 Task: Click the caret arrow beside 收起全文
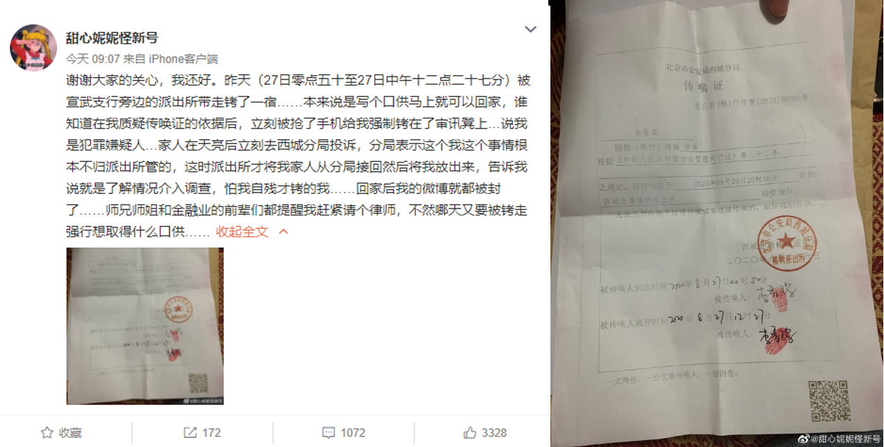[283, 231]
